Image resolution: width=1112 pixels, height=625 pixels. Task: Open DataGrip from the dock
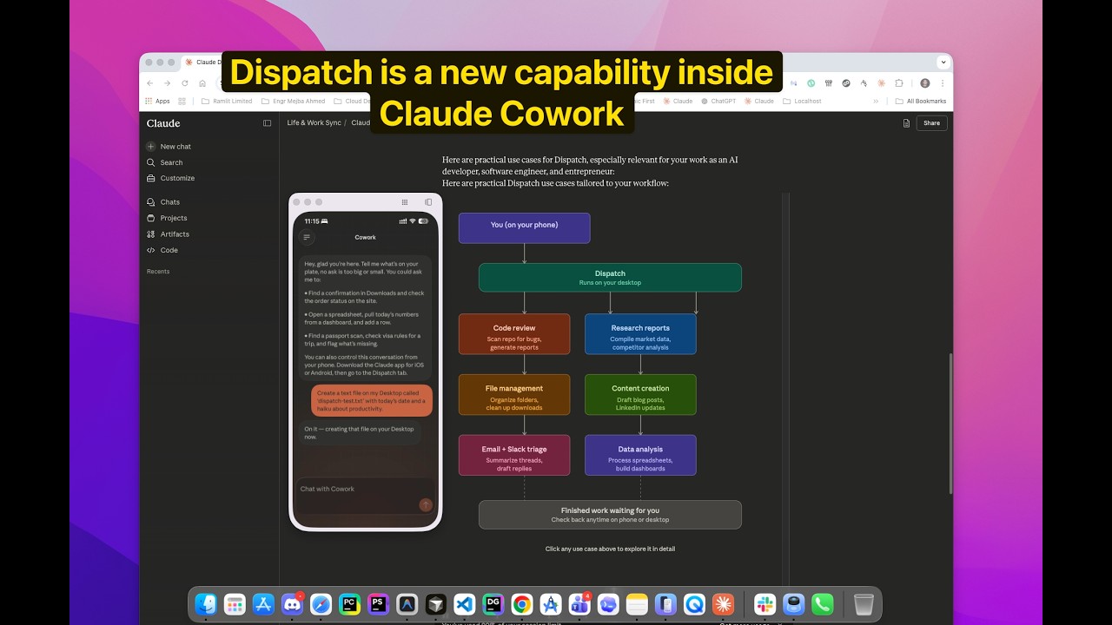click(x=493, y=604)
